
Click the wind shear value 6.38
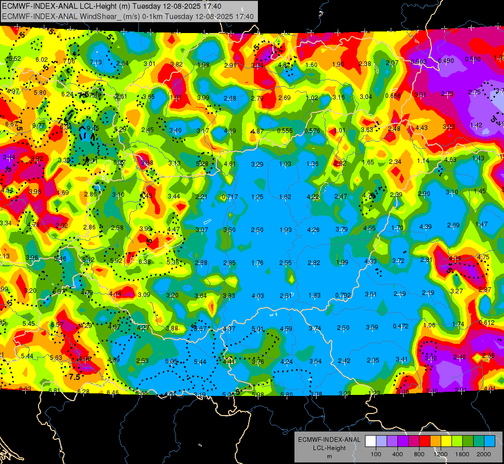[x=145, y=262]
